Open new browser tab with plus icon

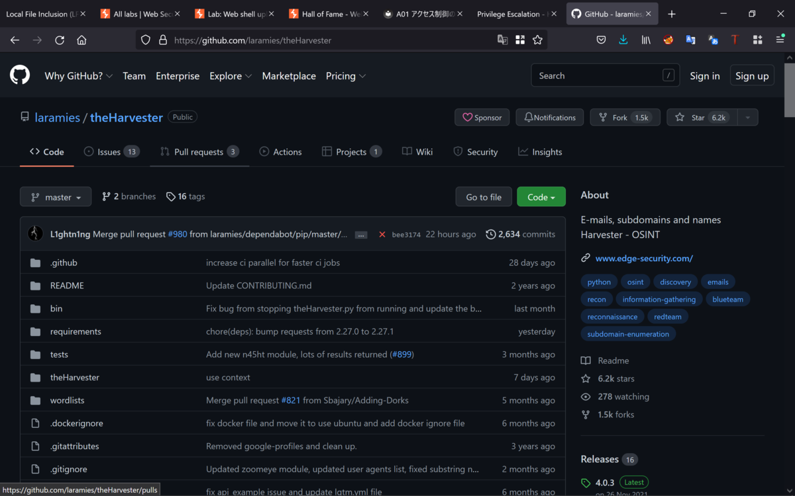pos(672,14)
